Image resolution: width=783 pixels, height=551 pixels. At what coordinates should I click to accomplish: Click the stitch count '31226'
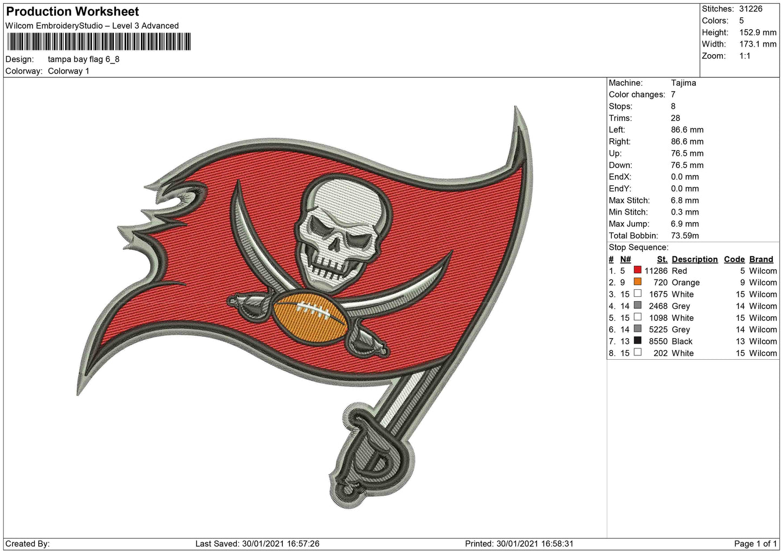click(750, 9)
